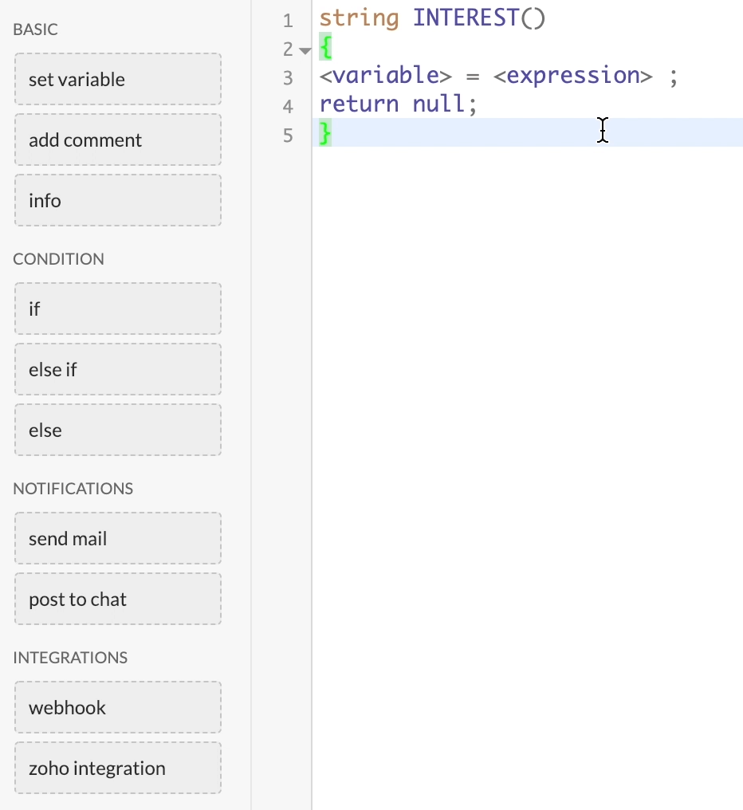Click the <expression> placeholder in code
This screenshot has width=743, height=810.
tap(572, 76)
